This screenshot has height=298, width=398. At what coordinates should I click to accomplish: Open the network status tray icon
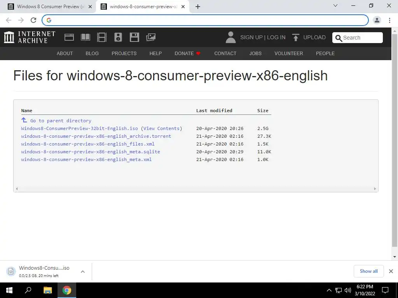339,290
